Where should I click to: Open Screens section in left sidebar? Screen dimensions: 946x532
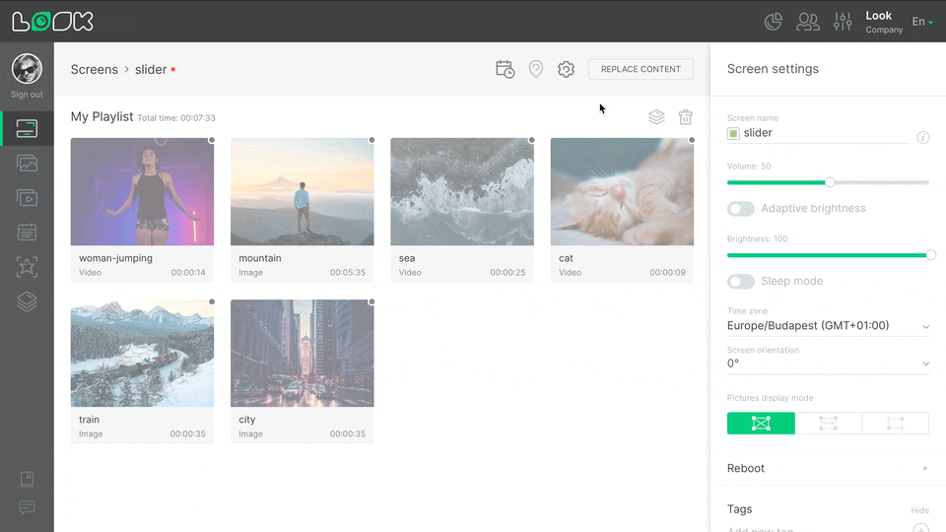click(x=27, y=128)
